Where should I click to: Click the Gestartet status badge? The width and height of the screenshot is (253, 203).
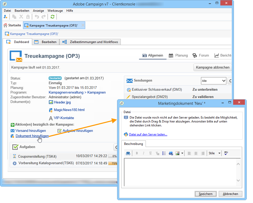55,78
